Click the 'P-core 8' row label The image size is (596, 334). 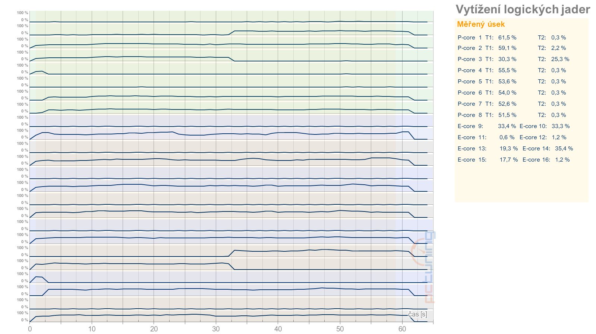coord(470,115)
